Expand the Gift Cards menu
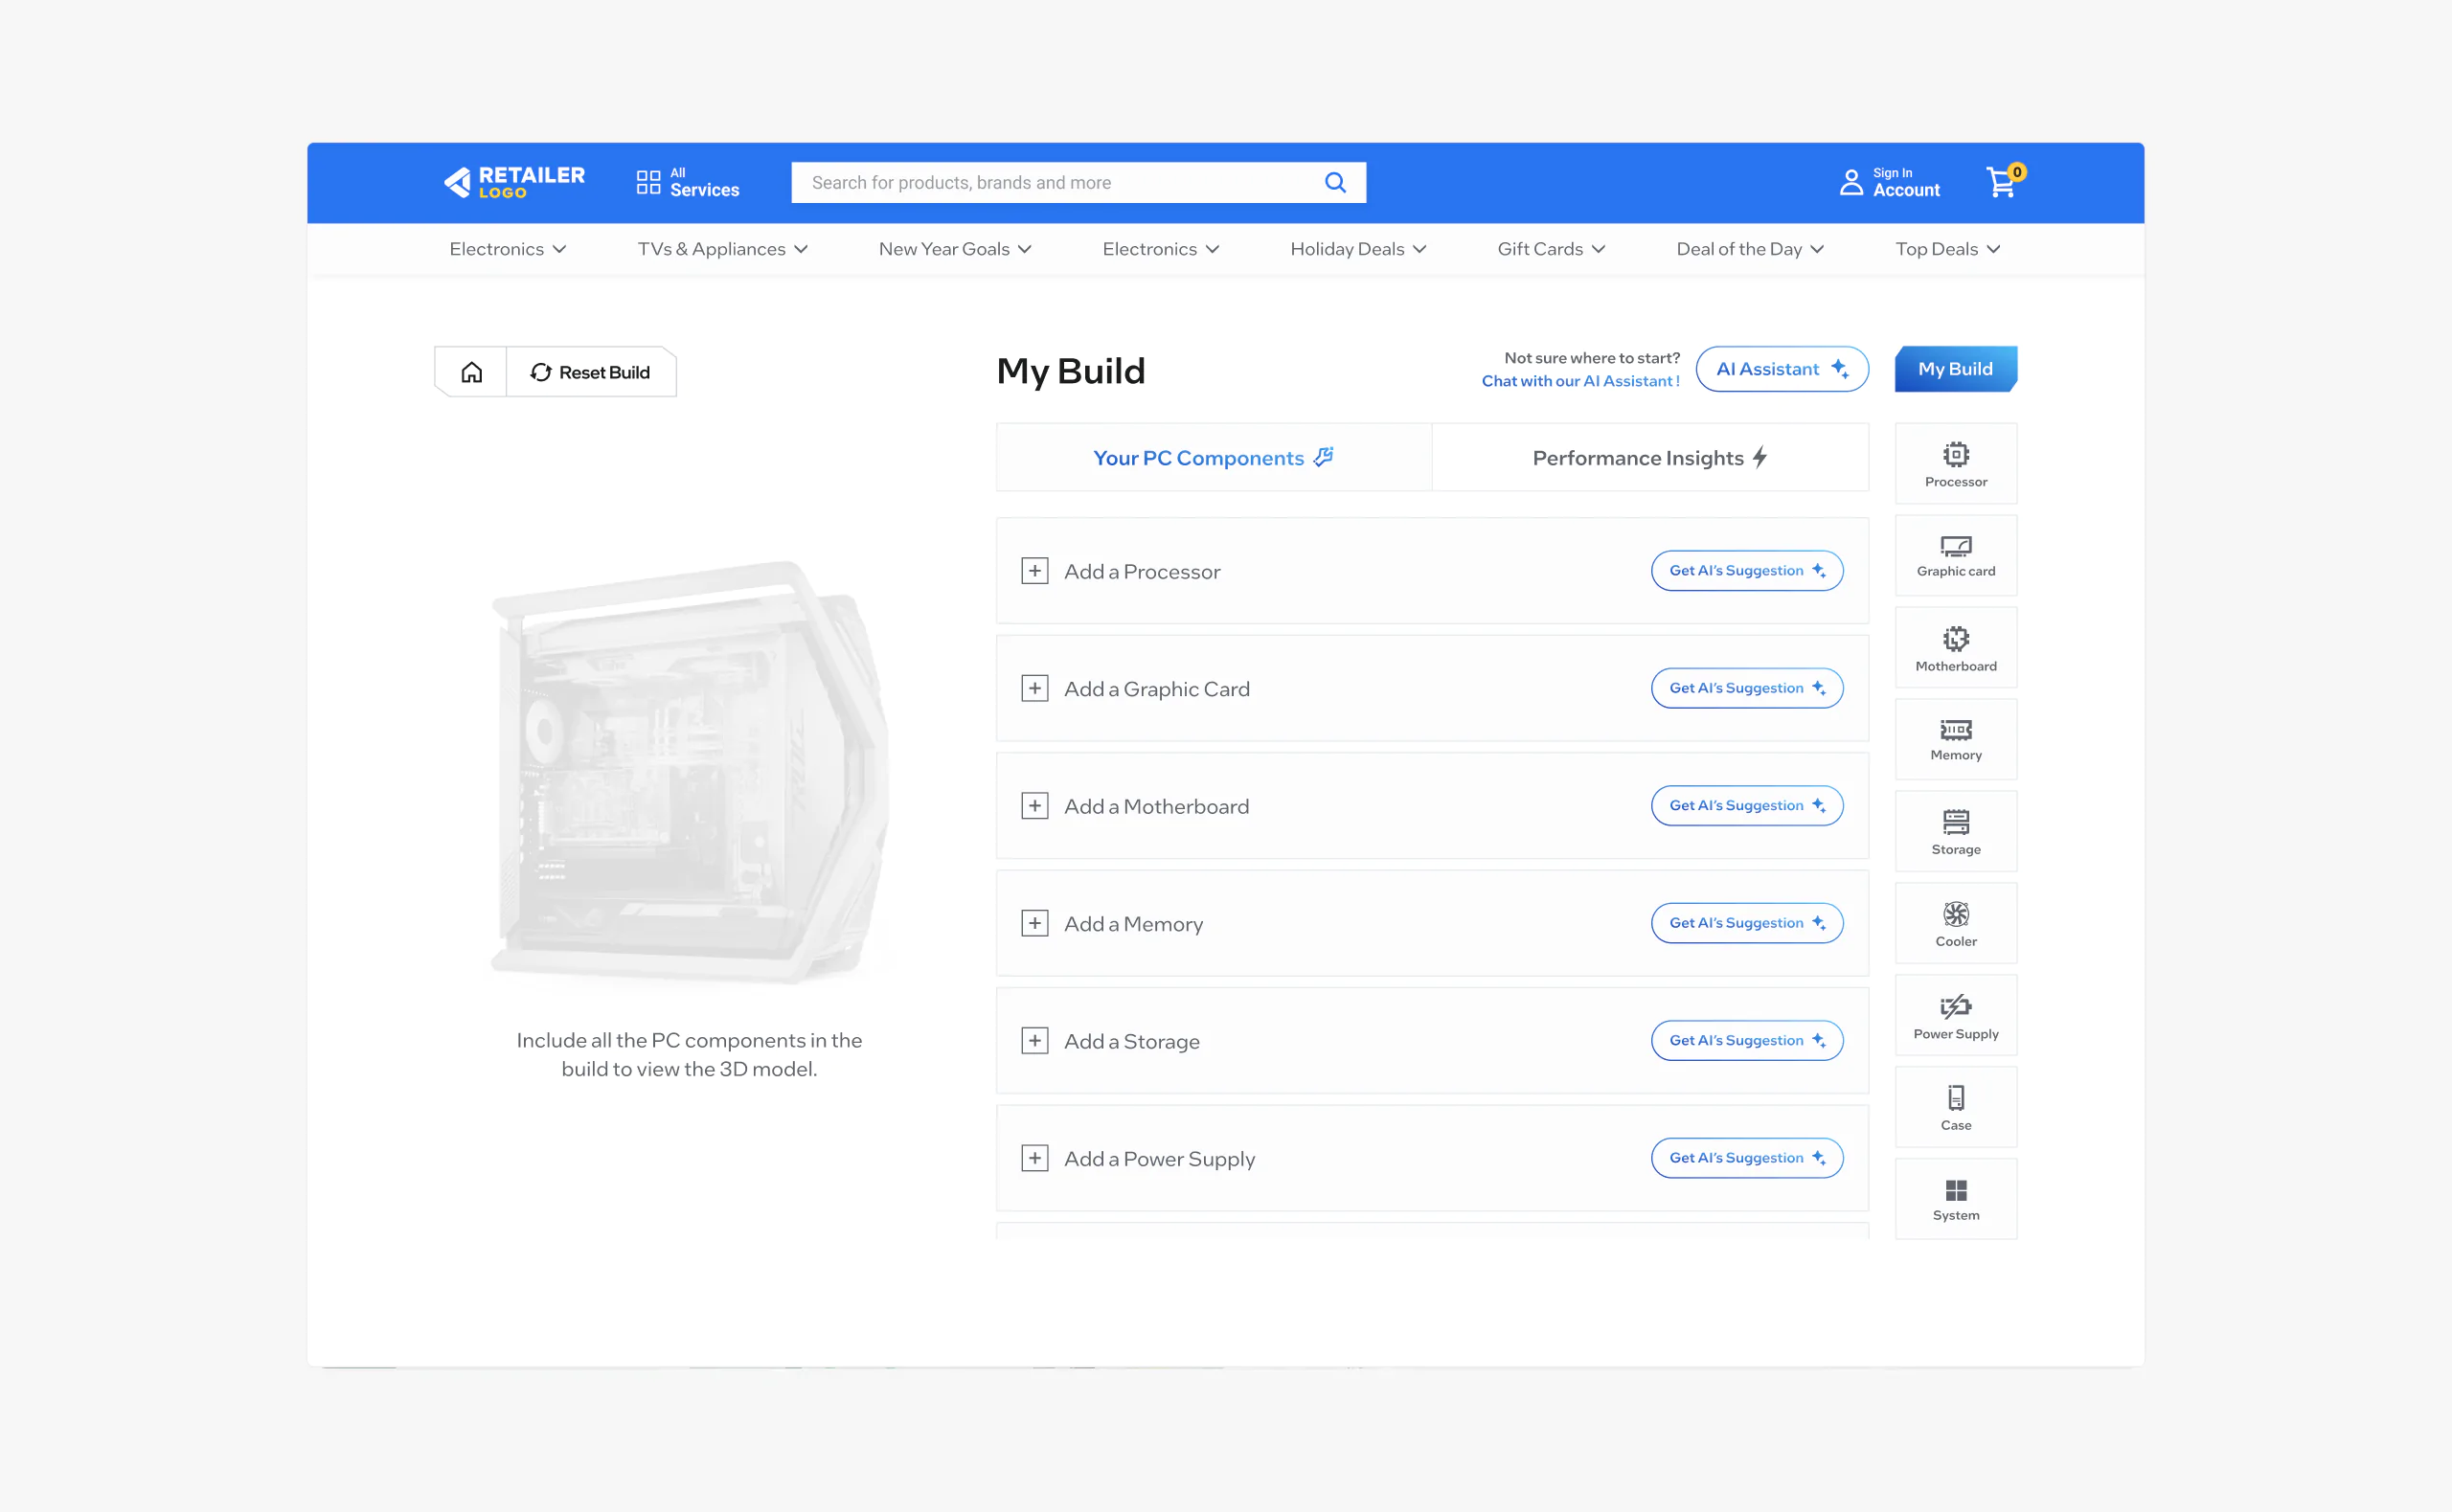Image resolution: width=2452 pixels, height=1512 pixels. tap(1550, 249)
